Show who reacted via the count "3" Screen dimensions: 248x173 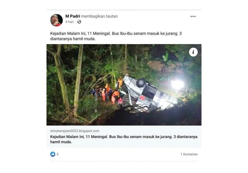[x=57, y=154]
